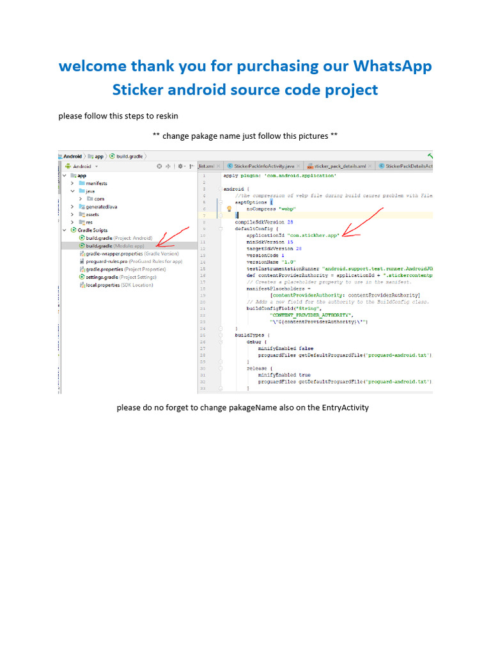This screenshot has height=655, width=491.
Task: Close the StickerPackInfoActivity.java tab
Action: coord(299,166)
